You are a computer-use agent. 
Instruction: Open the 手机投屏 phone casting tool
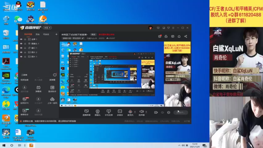click(109, 112)
